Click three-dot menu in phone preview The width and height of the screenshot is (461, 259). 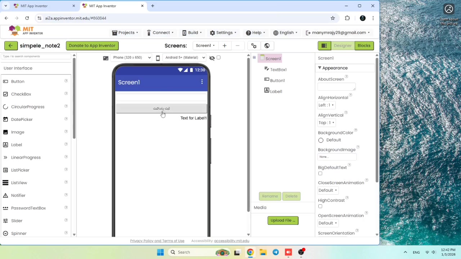(x=202, y=82)
